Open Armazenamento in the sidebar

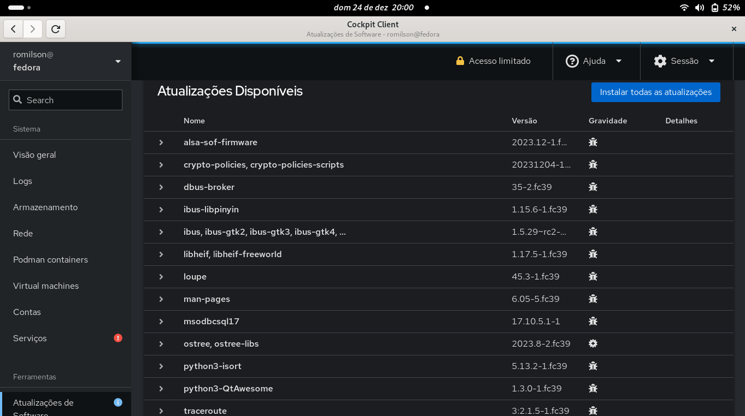pyautogui.click(x=66, y=207)
